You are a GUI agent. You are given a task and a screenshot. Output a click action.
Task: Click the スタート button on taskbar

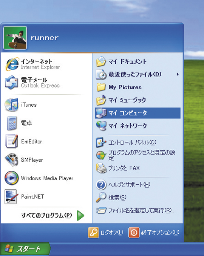(x=25, y=249)
